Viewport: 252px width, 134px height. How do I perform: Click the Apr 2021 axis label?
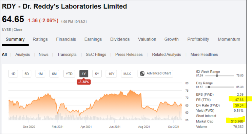click(x=86, y=127)
